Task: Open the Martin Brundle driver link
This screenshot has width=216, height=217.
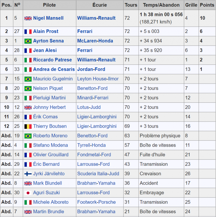Action: point(49,212)
